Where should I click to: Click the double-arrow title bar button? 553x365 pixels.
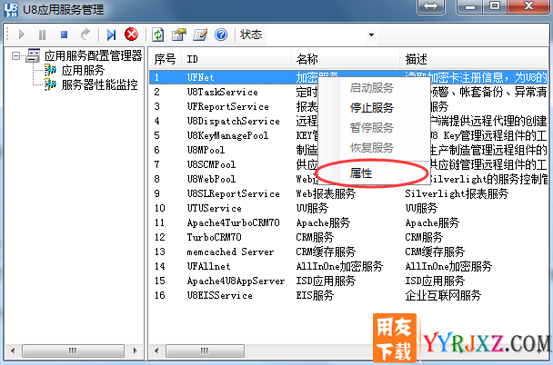pyautogui.click(x=430, y=6)
